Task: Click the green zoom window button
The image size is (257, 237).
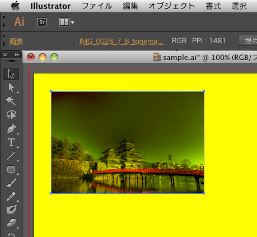Action: tap(54, 57)
